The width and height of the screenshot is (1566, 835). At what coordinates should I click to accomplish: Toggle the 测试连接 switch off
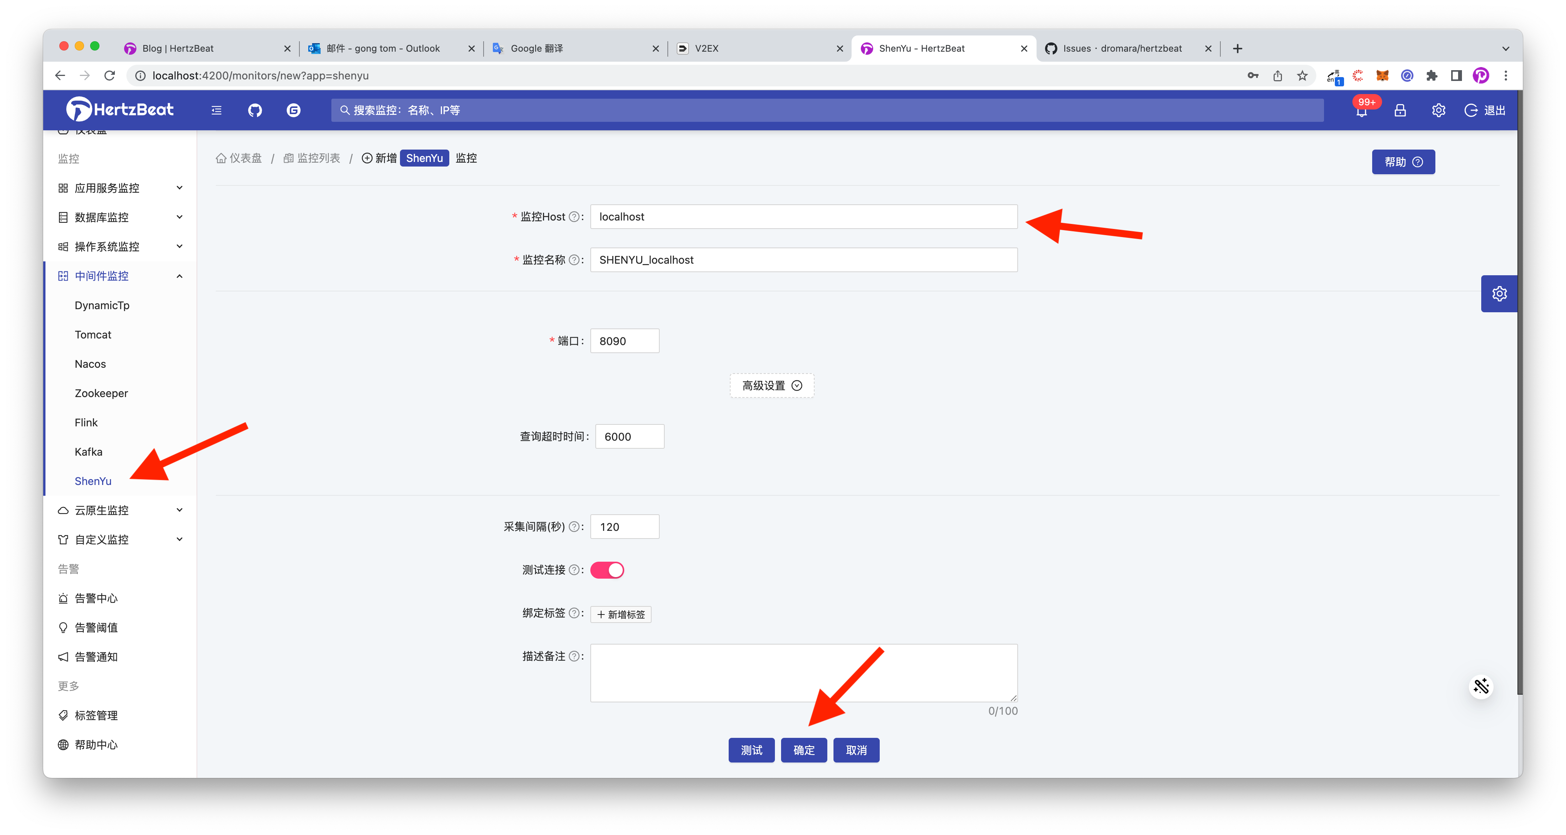tap(607, 570)
